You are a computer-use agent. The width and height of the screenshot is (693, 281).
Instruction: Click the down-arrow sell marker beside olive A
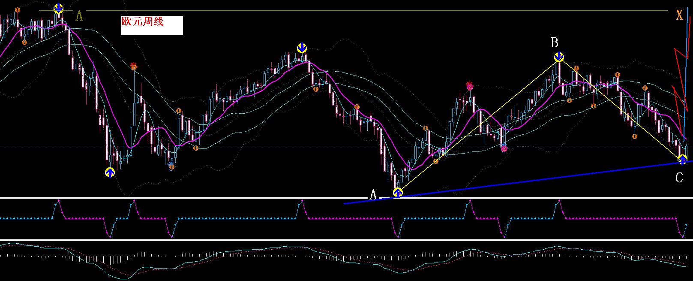click(x=58, y=8)
